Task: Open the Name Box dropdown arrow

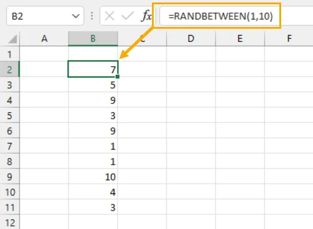Action: point(76,16)
